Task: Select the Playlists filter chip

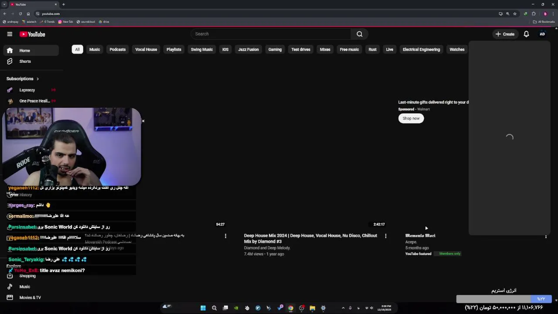Action: point(174,50)
